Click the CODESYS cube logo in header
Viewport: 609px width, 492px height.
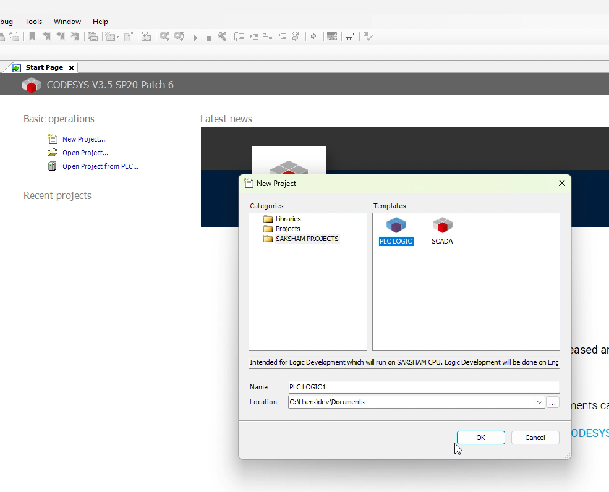(32, 85)
